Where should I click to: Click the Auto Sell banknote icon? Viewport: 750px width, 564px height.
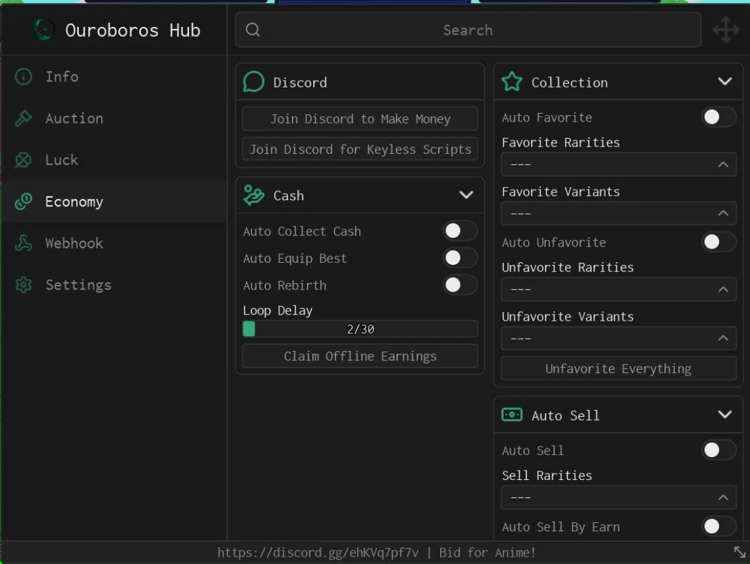(x=512, y=414)
